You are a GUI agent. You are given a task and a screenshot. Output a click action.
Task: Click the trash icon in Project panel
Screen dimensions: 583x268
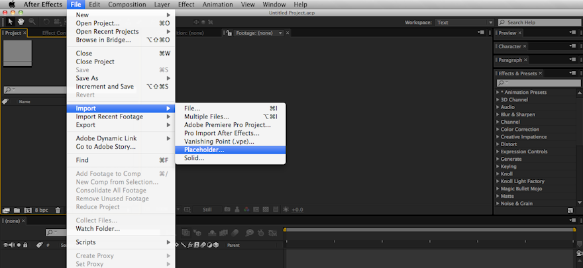click(58, 210)
